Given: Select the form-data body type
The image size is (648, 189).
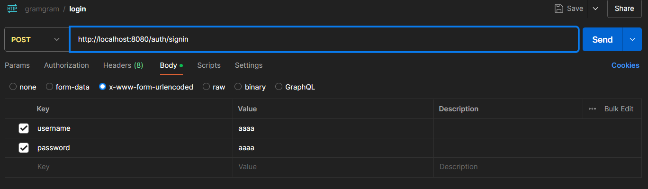Looking at the screenshot, I should click(68, 87).
